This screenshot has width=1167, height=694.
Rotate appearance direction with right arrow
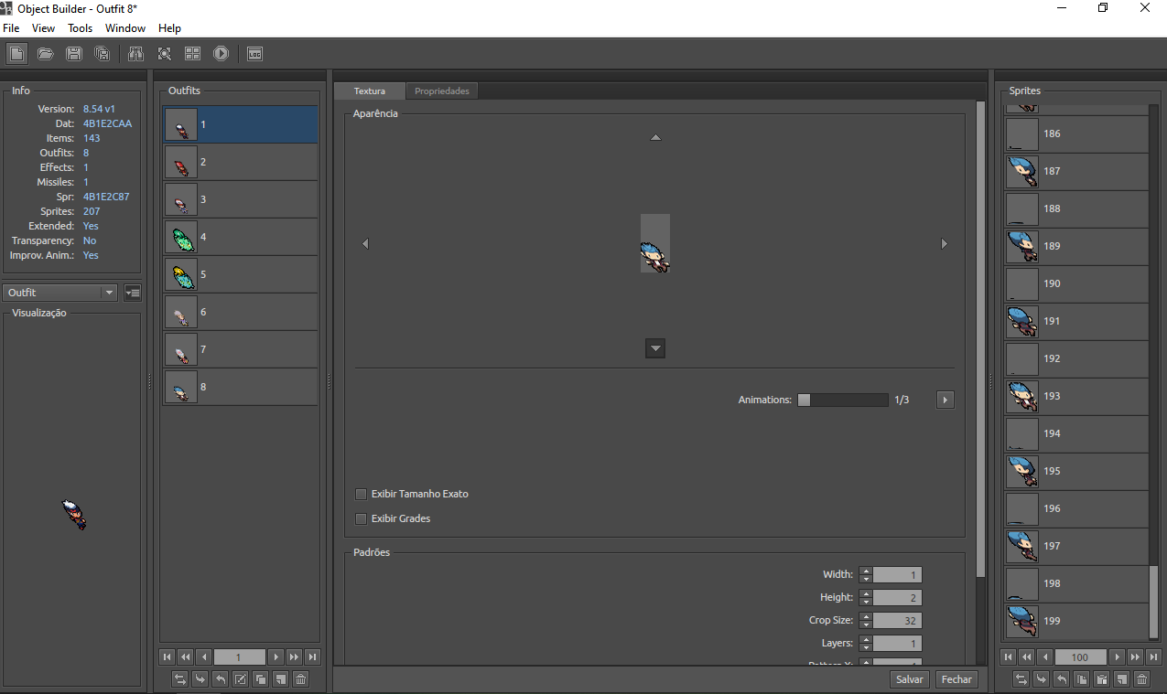click(945, 244)
